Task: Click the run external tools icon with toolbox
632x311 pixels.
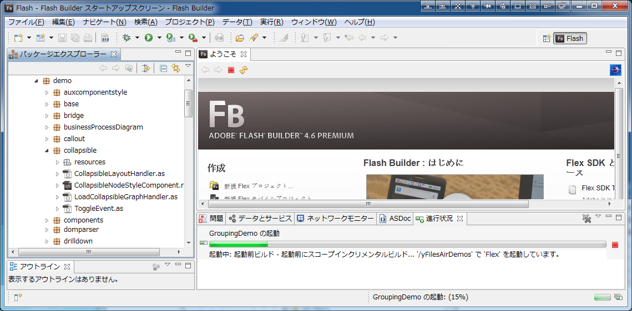Action: (193, 38)
